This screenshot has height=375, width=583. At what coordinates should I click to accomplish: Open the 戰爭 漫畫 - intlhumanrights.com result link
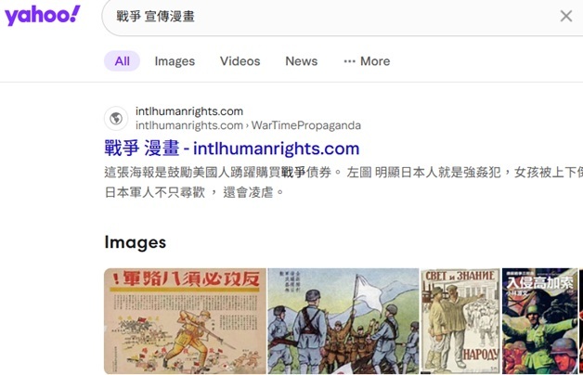click(232, 149)
